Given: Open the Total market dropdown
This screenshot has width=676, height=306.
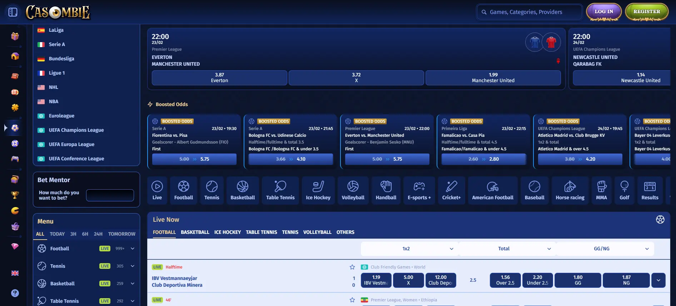Looking at the screenshot, I should coord(507,249).
